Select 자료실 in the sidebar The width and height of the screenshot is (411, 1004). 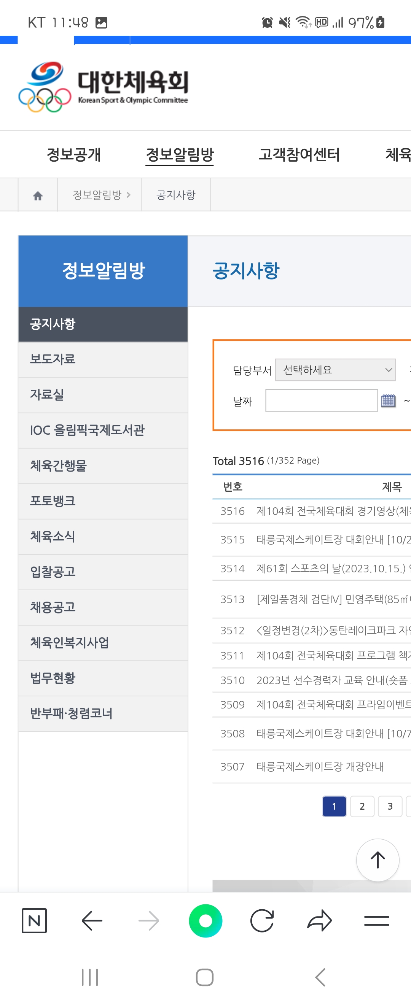pyautogui.click(x=103, y=395)
